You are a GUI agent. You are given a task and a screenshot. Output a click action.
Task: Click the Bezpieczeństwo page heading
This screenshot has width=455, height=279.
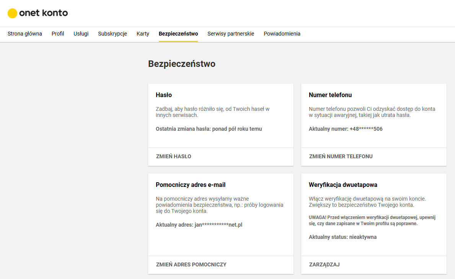point(182,64)
